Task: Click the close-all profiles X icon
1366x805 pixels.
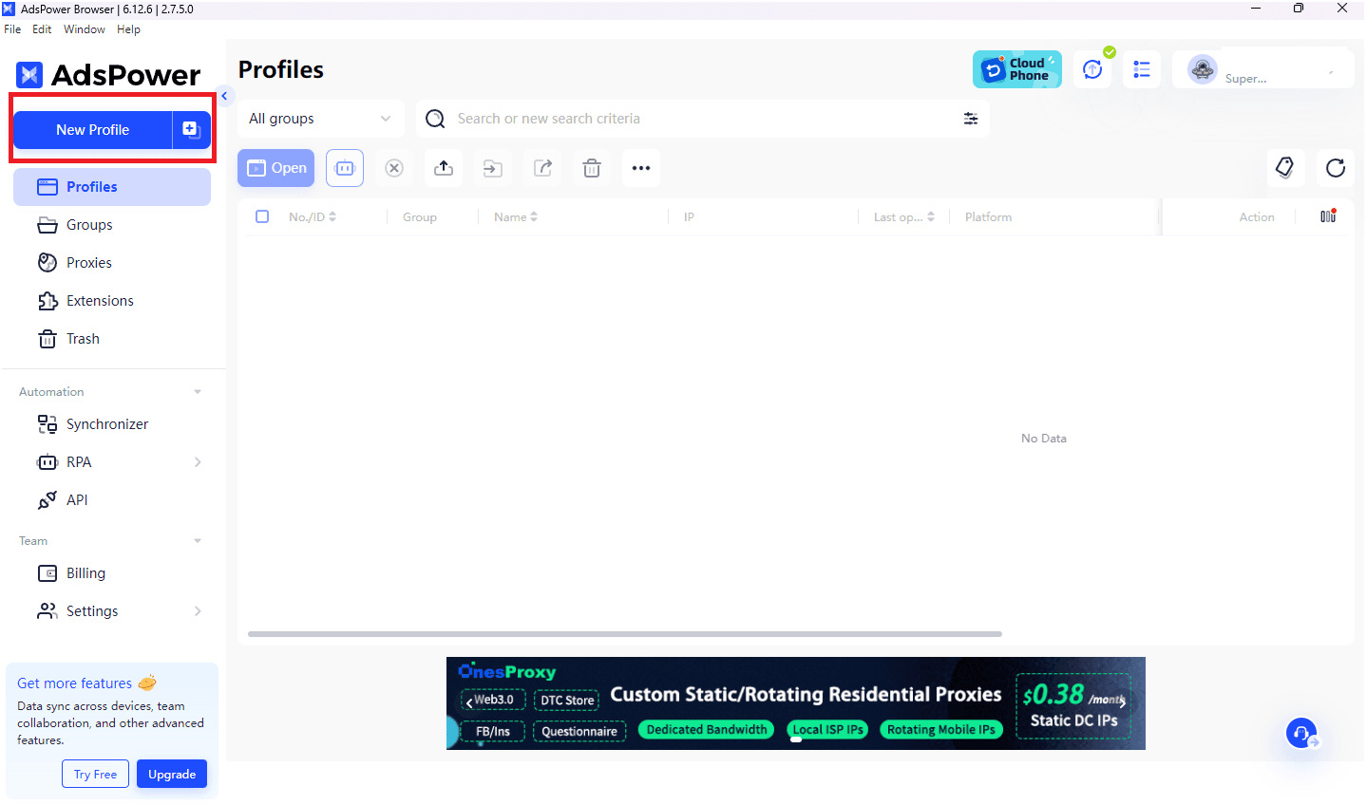Action: point(393,168)
